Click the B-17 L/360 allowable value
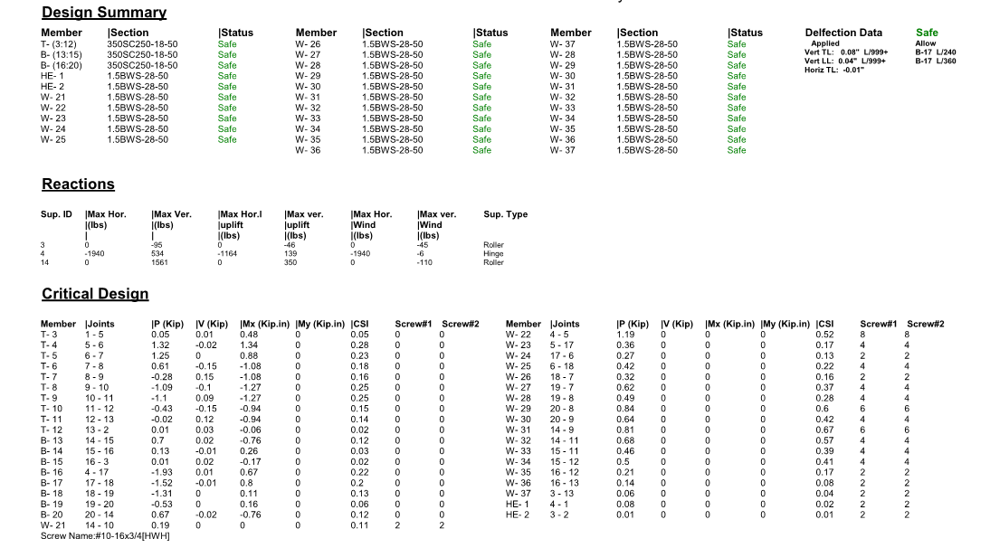Image resolution: width=990 pixels, height=548 pixels. [x=935, y=61]
